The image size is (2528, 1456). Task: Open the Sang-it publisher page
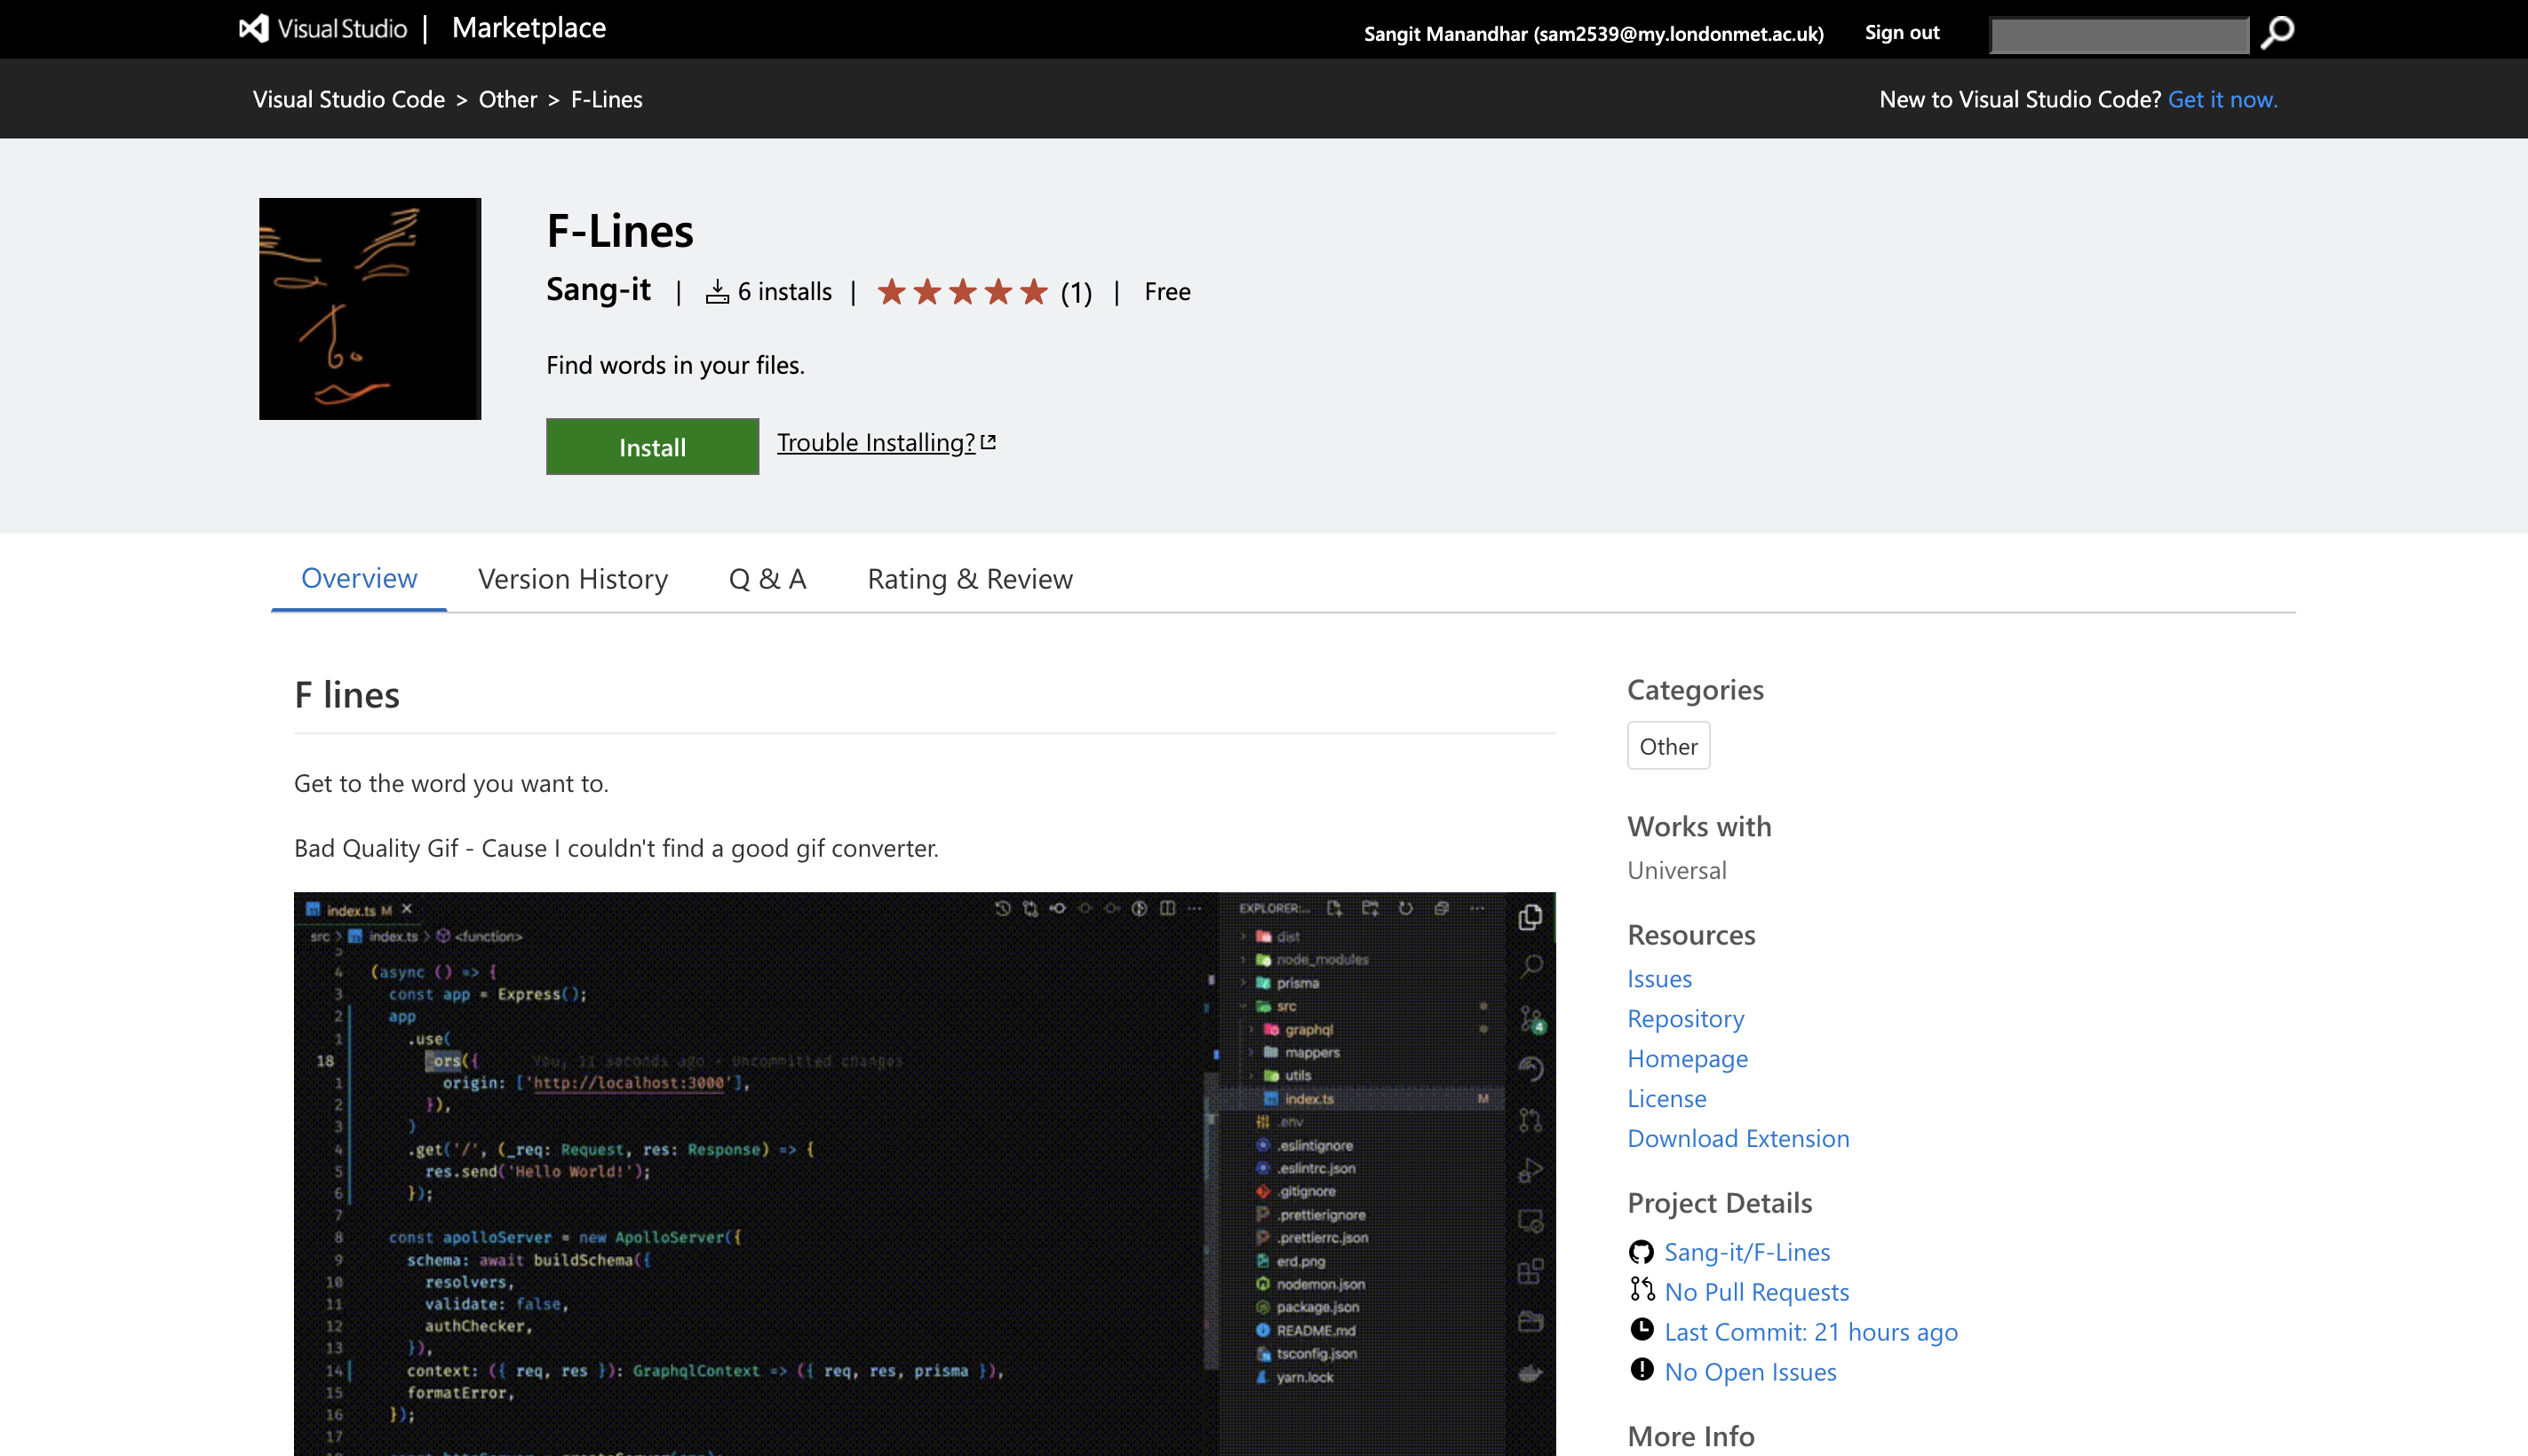click(x=598, y=290)
